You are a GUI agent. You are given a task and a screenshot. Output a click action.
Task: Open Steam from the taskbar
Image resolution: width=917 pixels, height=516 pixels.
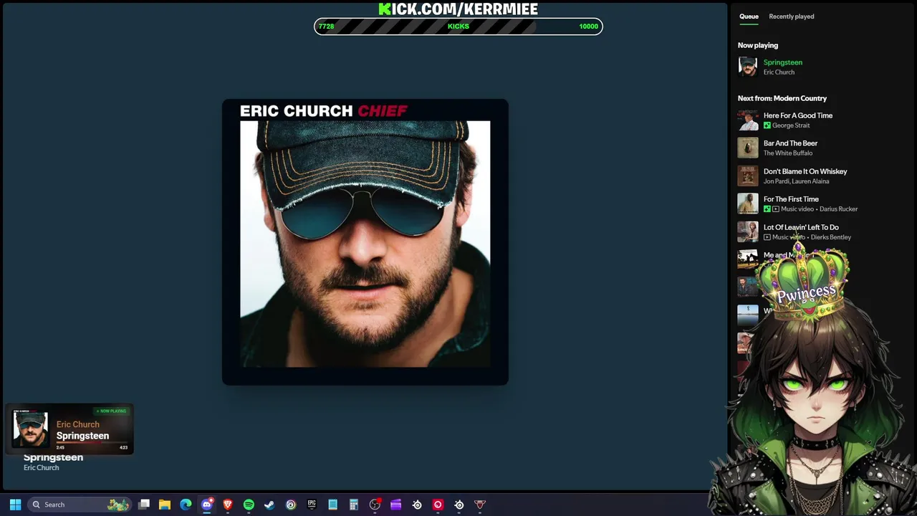tap(269, 505)
